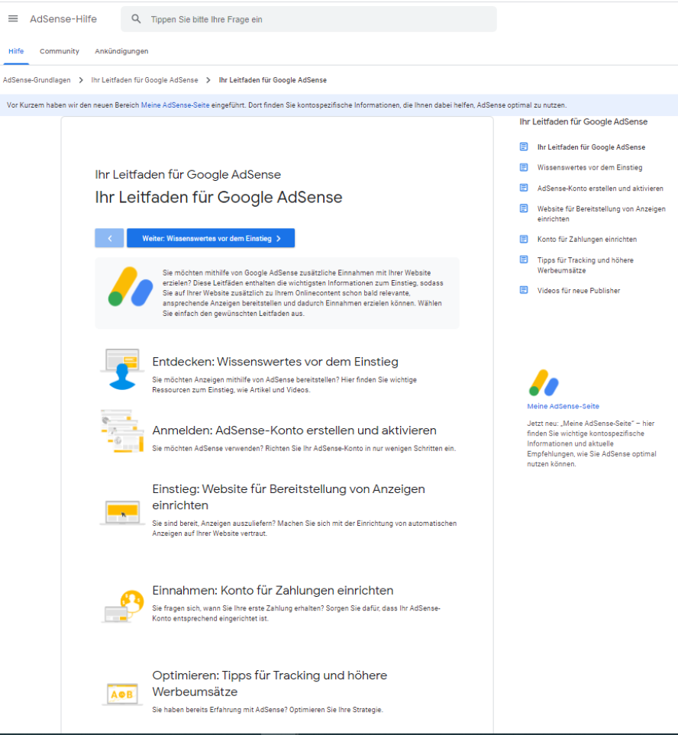Click the Einnahmen payments illustration icon
The width and height of the screenshot is (678, 735).
click(x=123, y=606)
